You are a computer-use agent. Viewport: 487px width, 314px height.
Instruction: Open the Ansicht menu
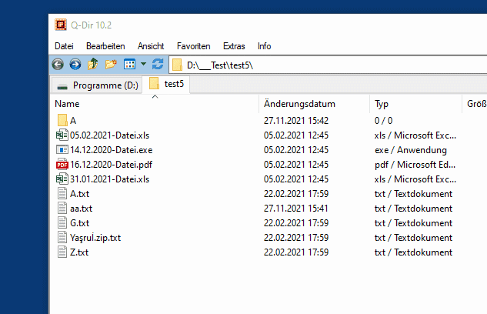151,46
